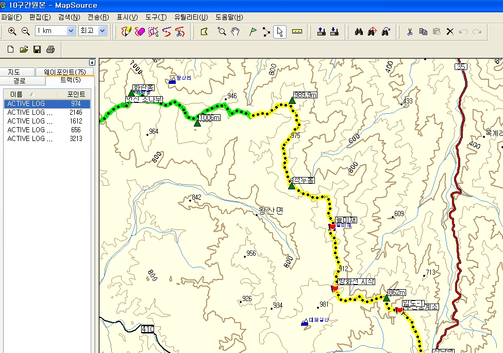Open the 도구(T) menu
This screenshot has height=353, width=503.
pyautogui.click(x=156, y=17)
